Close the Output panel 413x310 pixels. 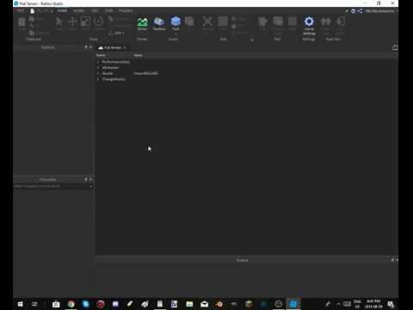click(x=397, y=260)
